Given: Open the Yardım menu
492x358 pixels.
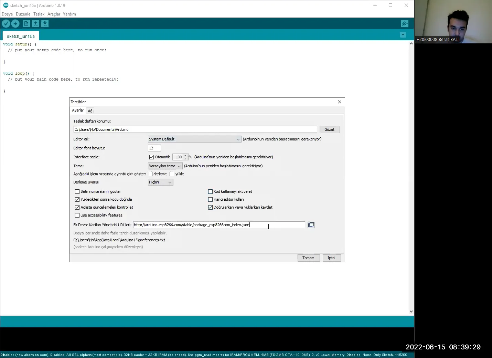Looking at the screenshot, I should [x=69, y=14].
